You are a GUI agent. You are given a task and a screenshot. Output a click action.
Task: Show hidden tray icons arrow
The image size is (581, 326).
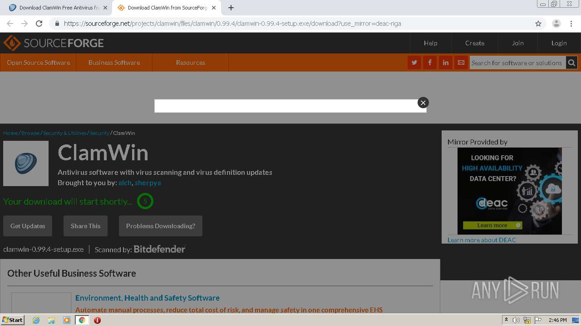[506, 320]
